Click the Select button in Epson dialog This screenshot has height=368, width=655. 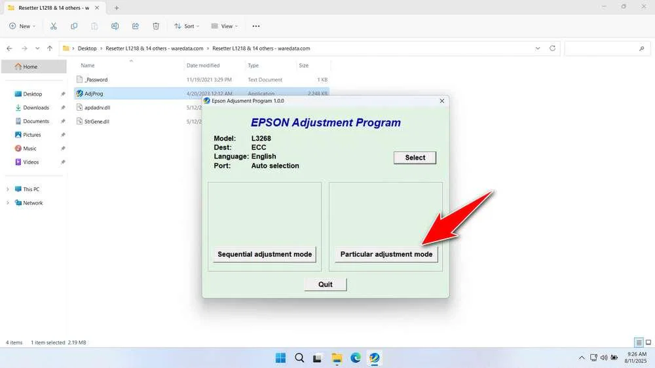click(x=415, y=157)
